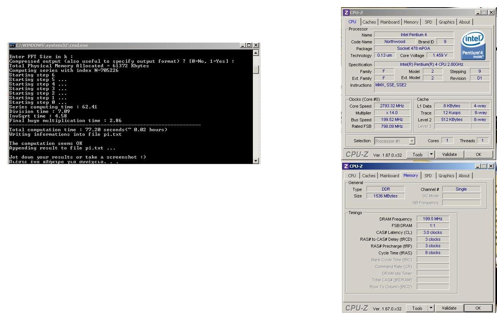Click Validate button in lower CPU-Z window
497x313 pixels.
(x=449, y=308)
